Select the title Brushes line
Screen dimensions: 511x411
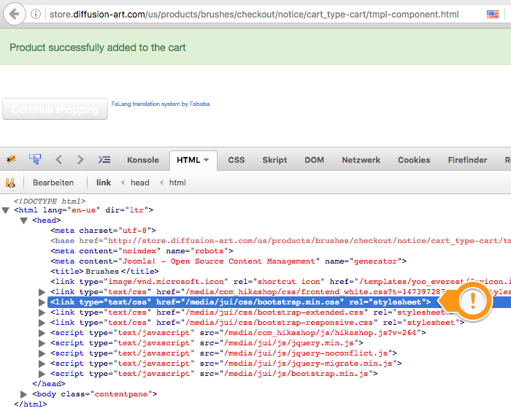(x=104, y=271)
